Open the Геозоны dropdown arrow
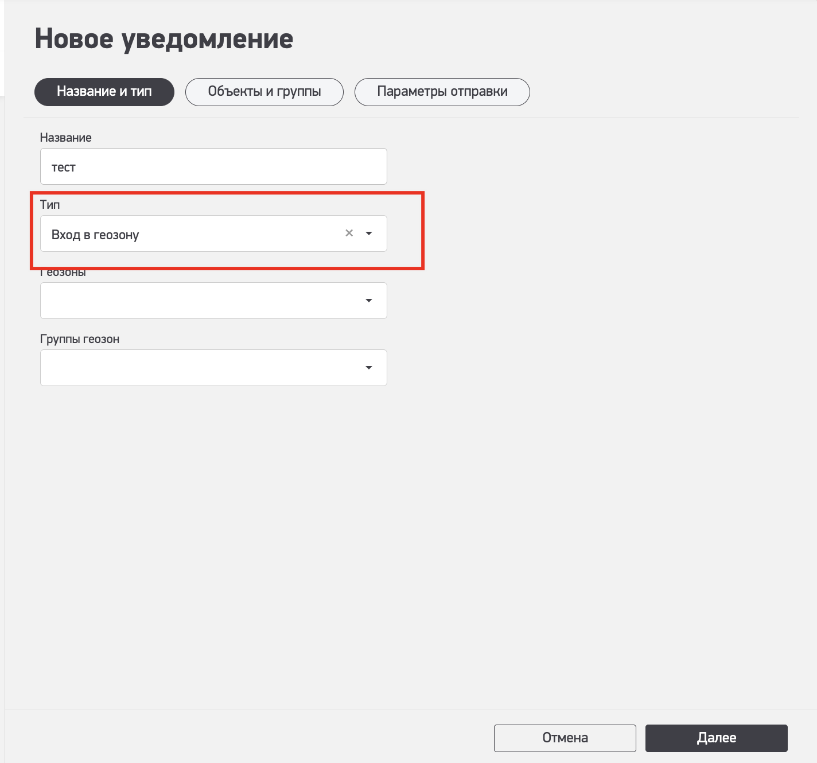The image size is (817, 763). (x=369, y=301)
